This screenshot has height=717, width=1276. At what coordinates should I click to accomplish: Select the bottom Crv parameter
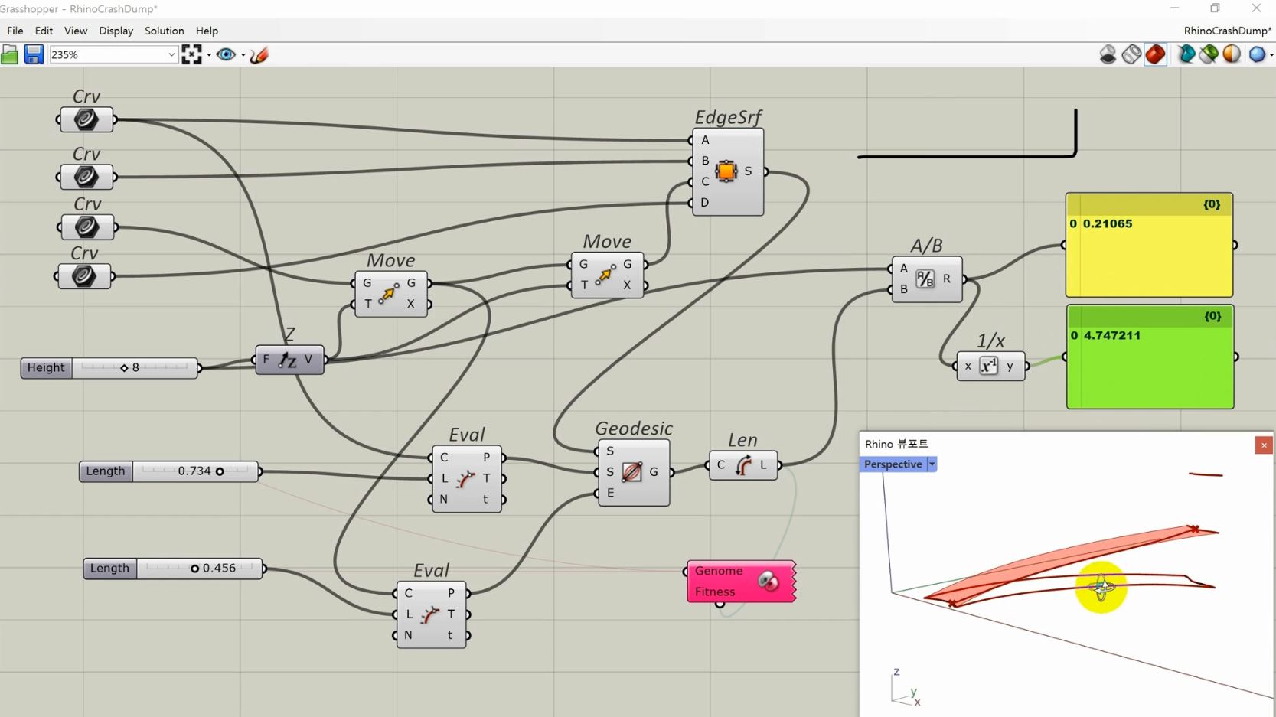[x=84, y=276]
